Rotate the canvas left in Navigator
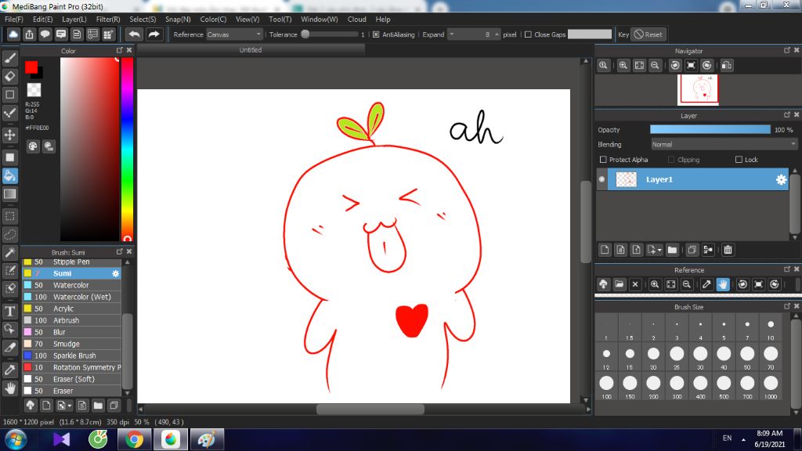The width and height of the screenshot is (802, 451). [x=675, y=66]
